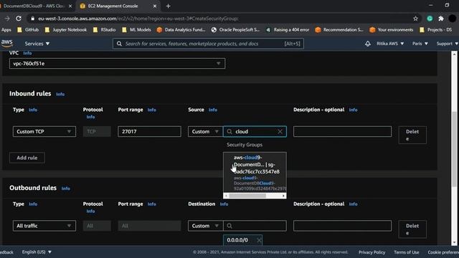Delete the outbound rule
The image size is (459, 258).
pyautogui.click(x=412, y=229)
